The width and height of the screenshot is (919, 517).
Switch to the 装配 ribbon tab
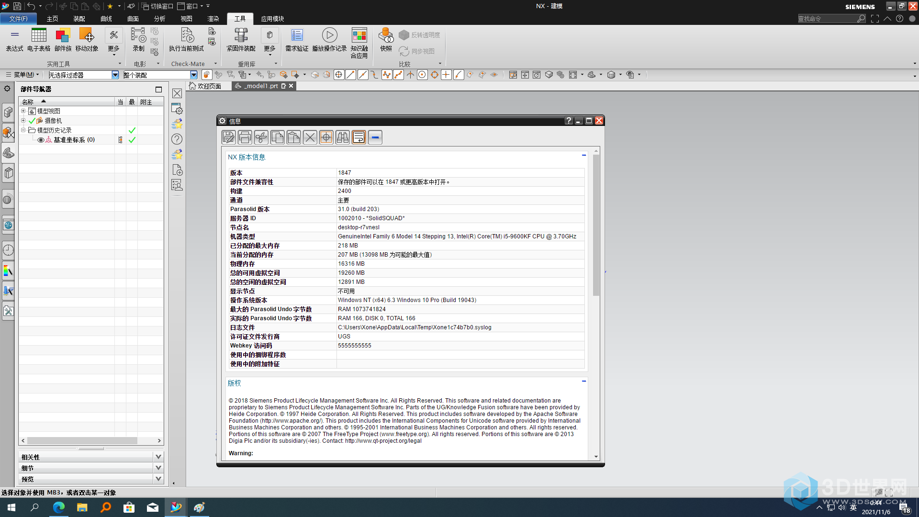[79, 19]
